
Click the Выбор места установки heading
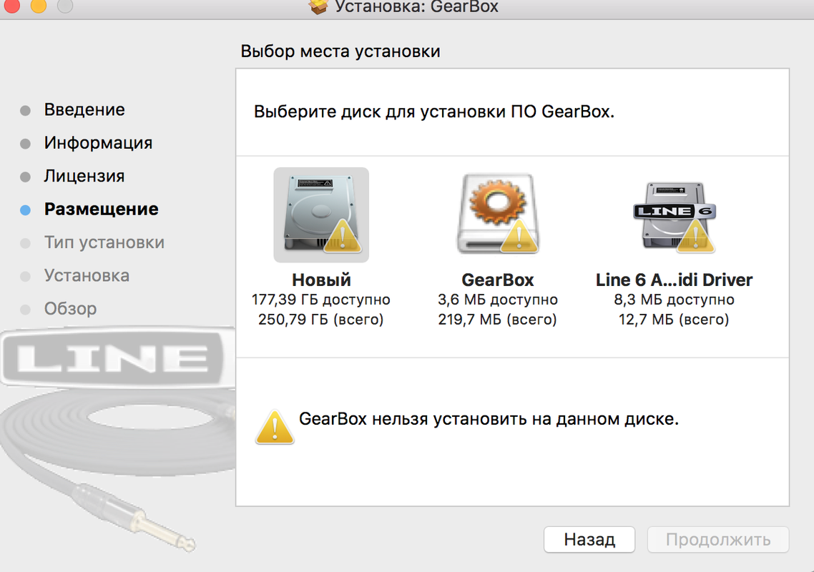(340, 51)
